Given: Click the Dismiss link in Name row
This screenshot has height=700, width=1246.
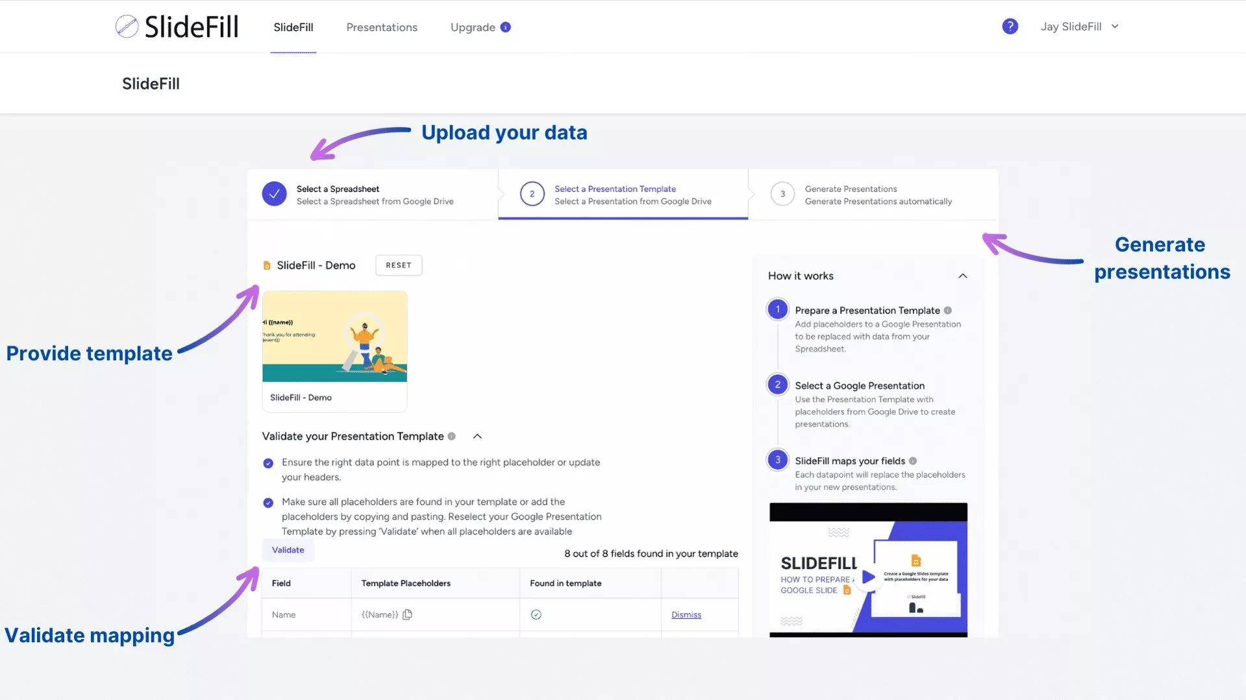Looking at the screenshot, I should [686, 615].
